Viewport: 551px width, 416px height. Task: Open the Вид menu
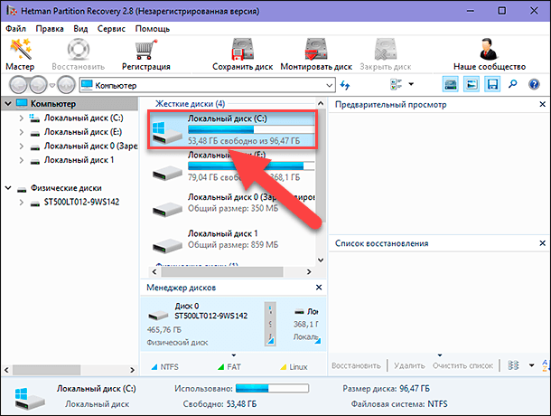[80, 29]
